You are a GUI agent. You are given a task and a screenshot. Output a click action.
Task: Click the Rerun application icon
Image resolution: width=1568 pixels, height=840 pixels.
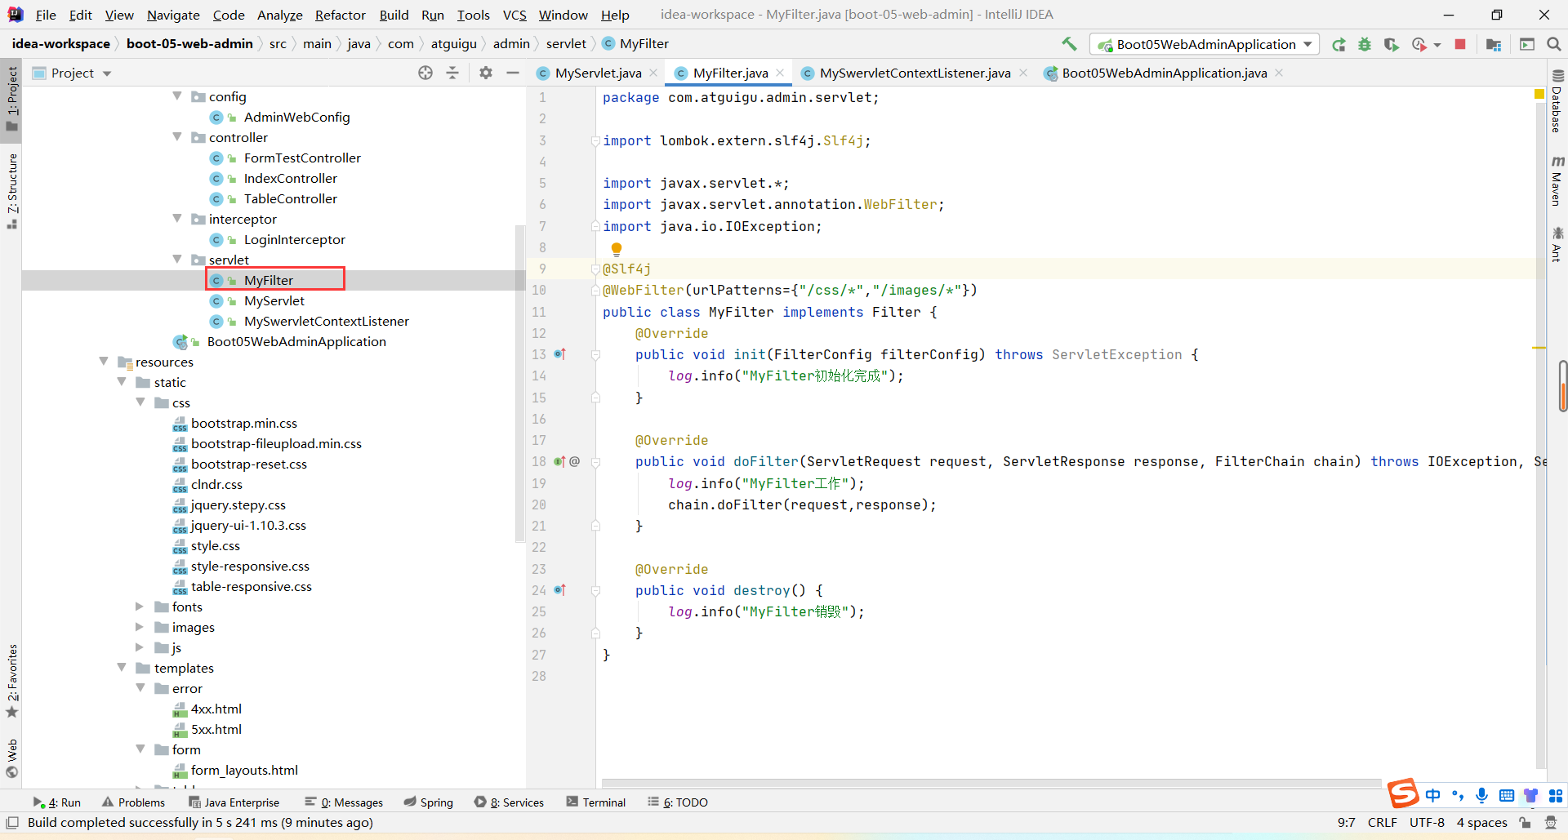[x=1339, y=44]
